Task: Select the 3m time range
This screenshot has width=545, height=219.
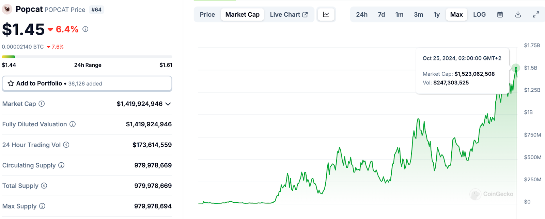Action: [x=419, y=15]
